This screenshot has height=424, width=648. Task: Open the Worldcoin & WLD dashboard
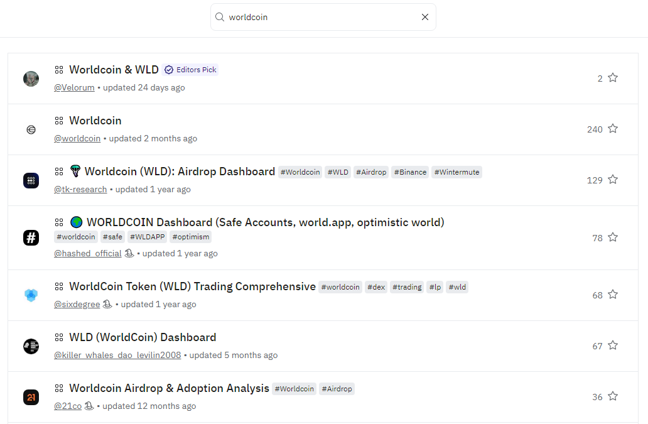click(114, 70)
